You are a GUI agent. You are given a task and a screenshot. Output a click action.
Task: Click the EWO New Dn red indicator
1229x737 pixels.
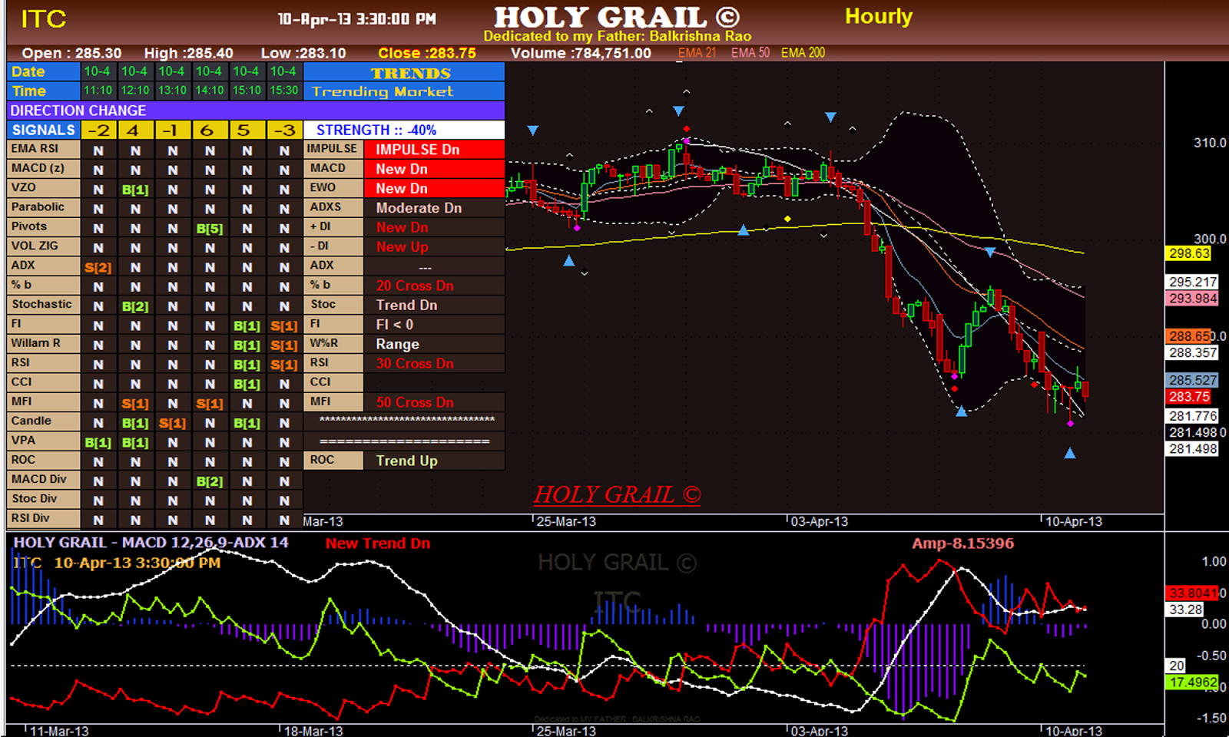click(434, 188)
